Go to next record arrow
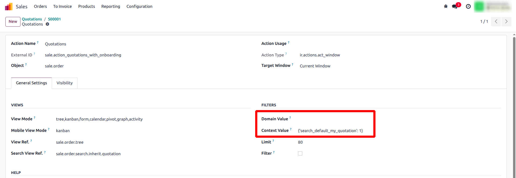516x178 pixels. click(x=506, y=21)
